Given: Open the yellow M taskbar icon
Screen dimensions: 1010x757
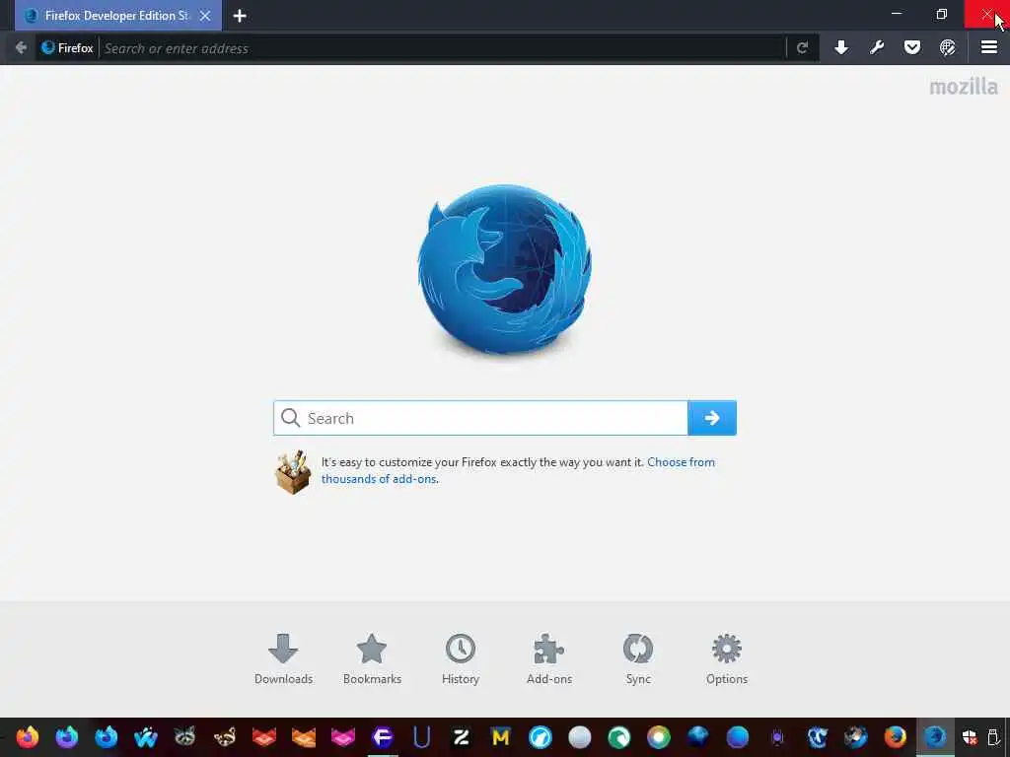Looking at the screenshot, I should tap(500, 736).
